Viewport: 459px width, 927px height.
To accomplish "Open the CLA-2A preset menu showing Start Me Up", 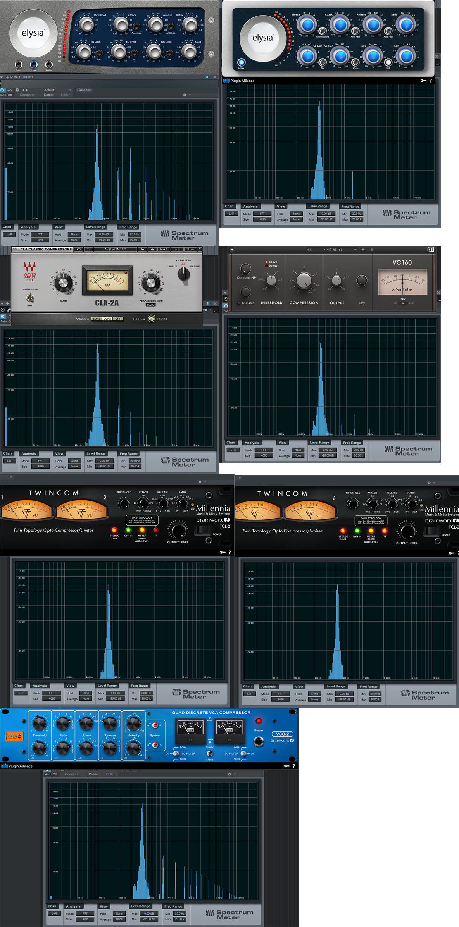I will 115,249.
